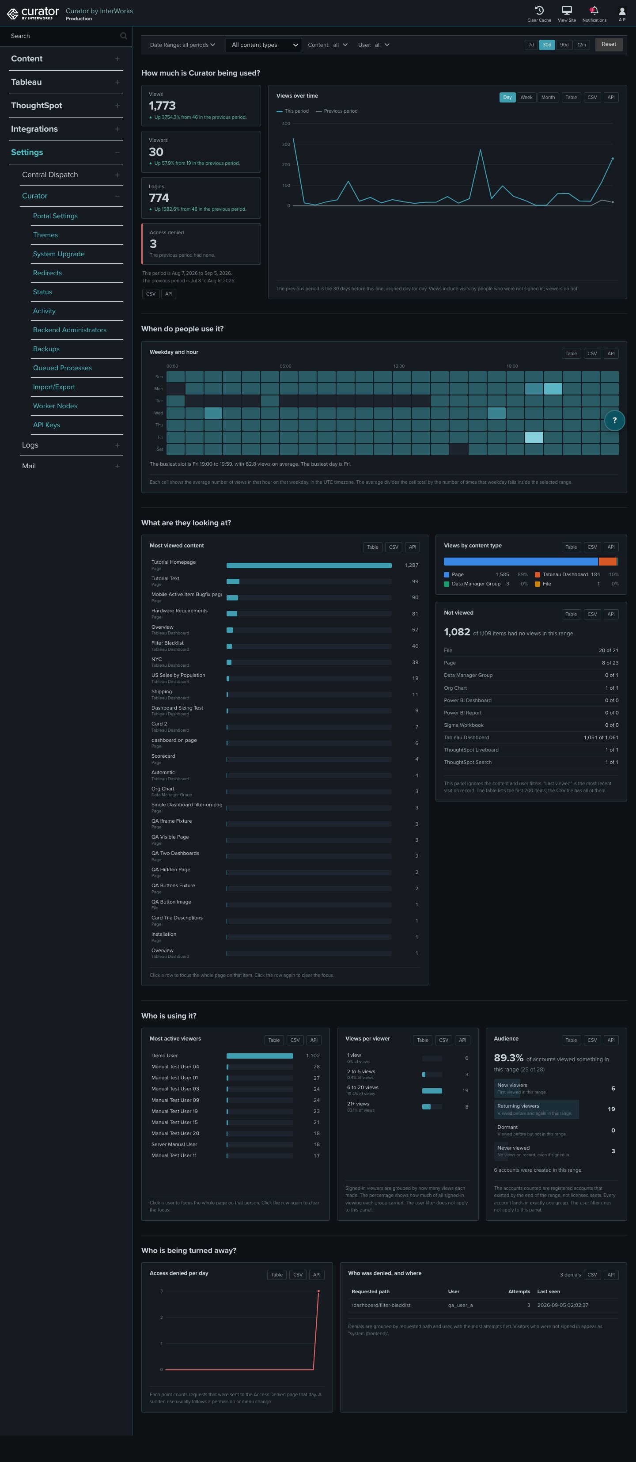
Task: Select the 90d range toggle
Action: point(564,45)
